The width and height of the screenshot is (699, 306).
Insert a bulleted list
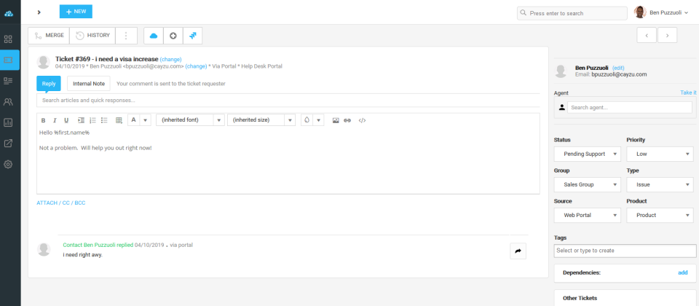[104, 120]
